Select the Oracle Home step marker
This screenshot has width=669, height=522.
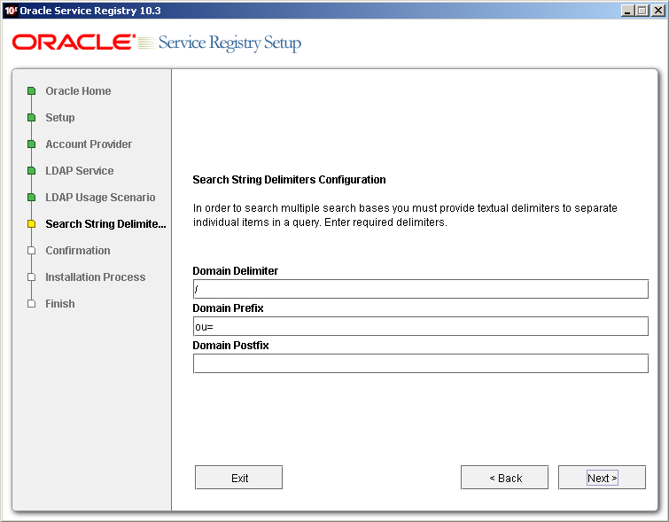click(31, 91)
